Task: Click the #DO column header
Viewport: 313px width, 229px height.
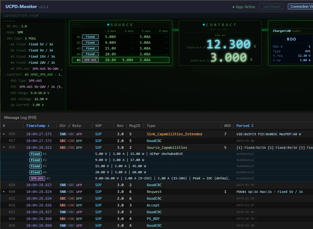Action: tap(227, 126)
